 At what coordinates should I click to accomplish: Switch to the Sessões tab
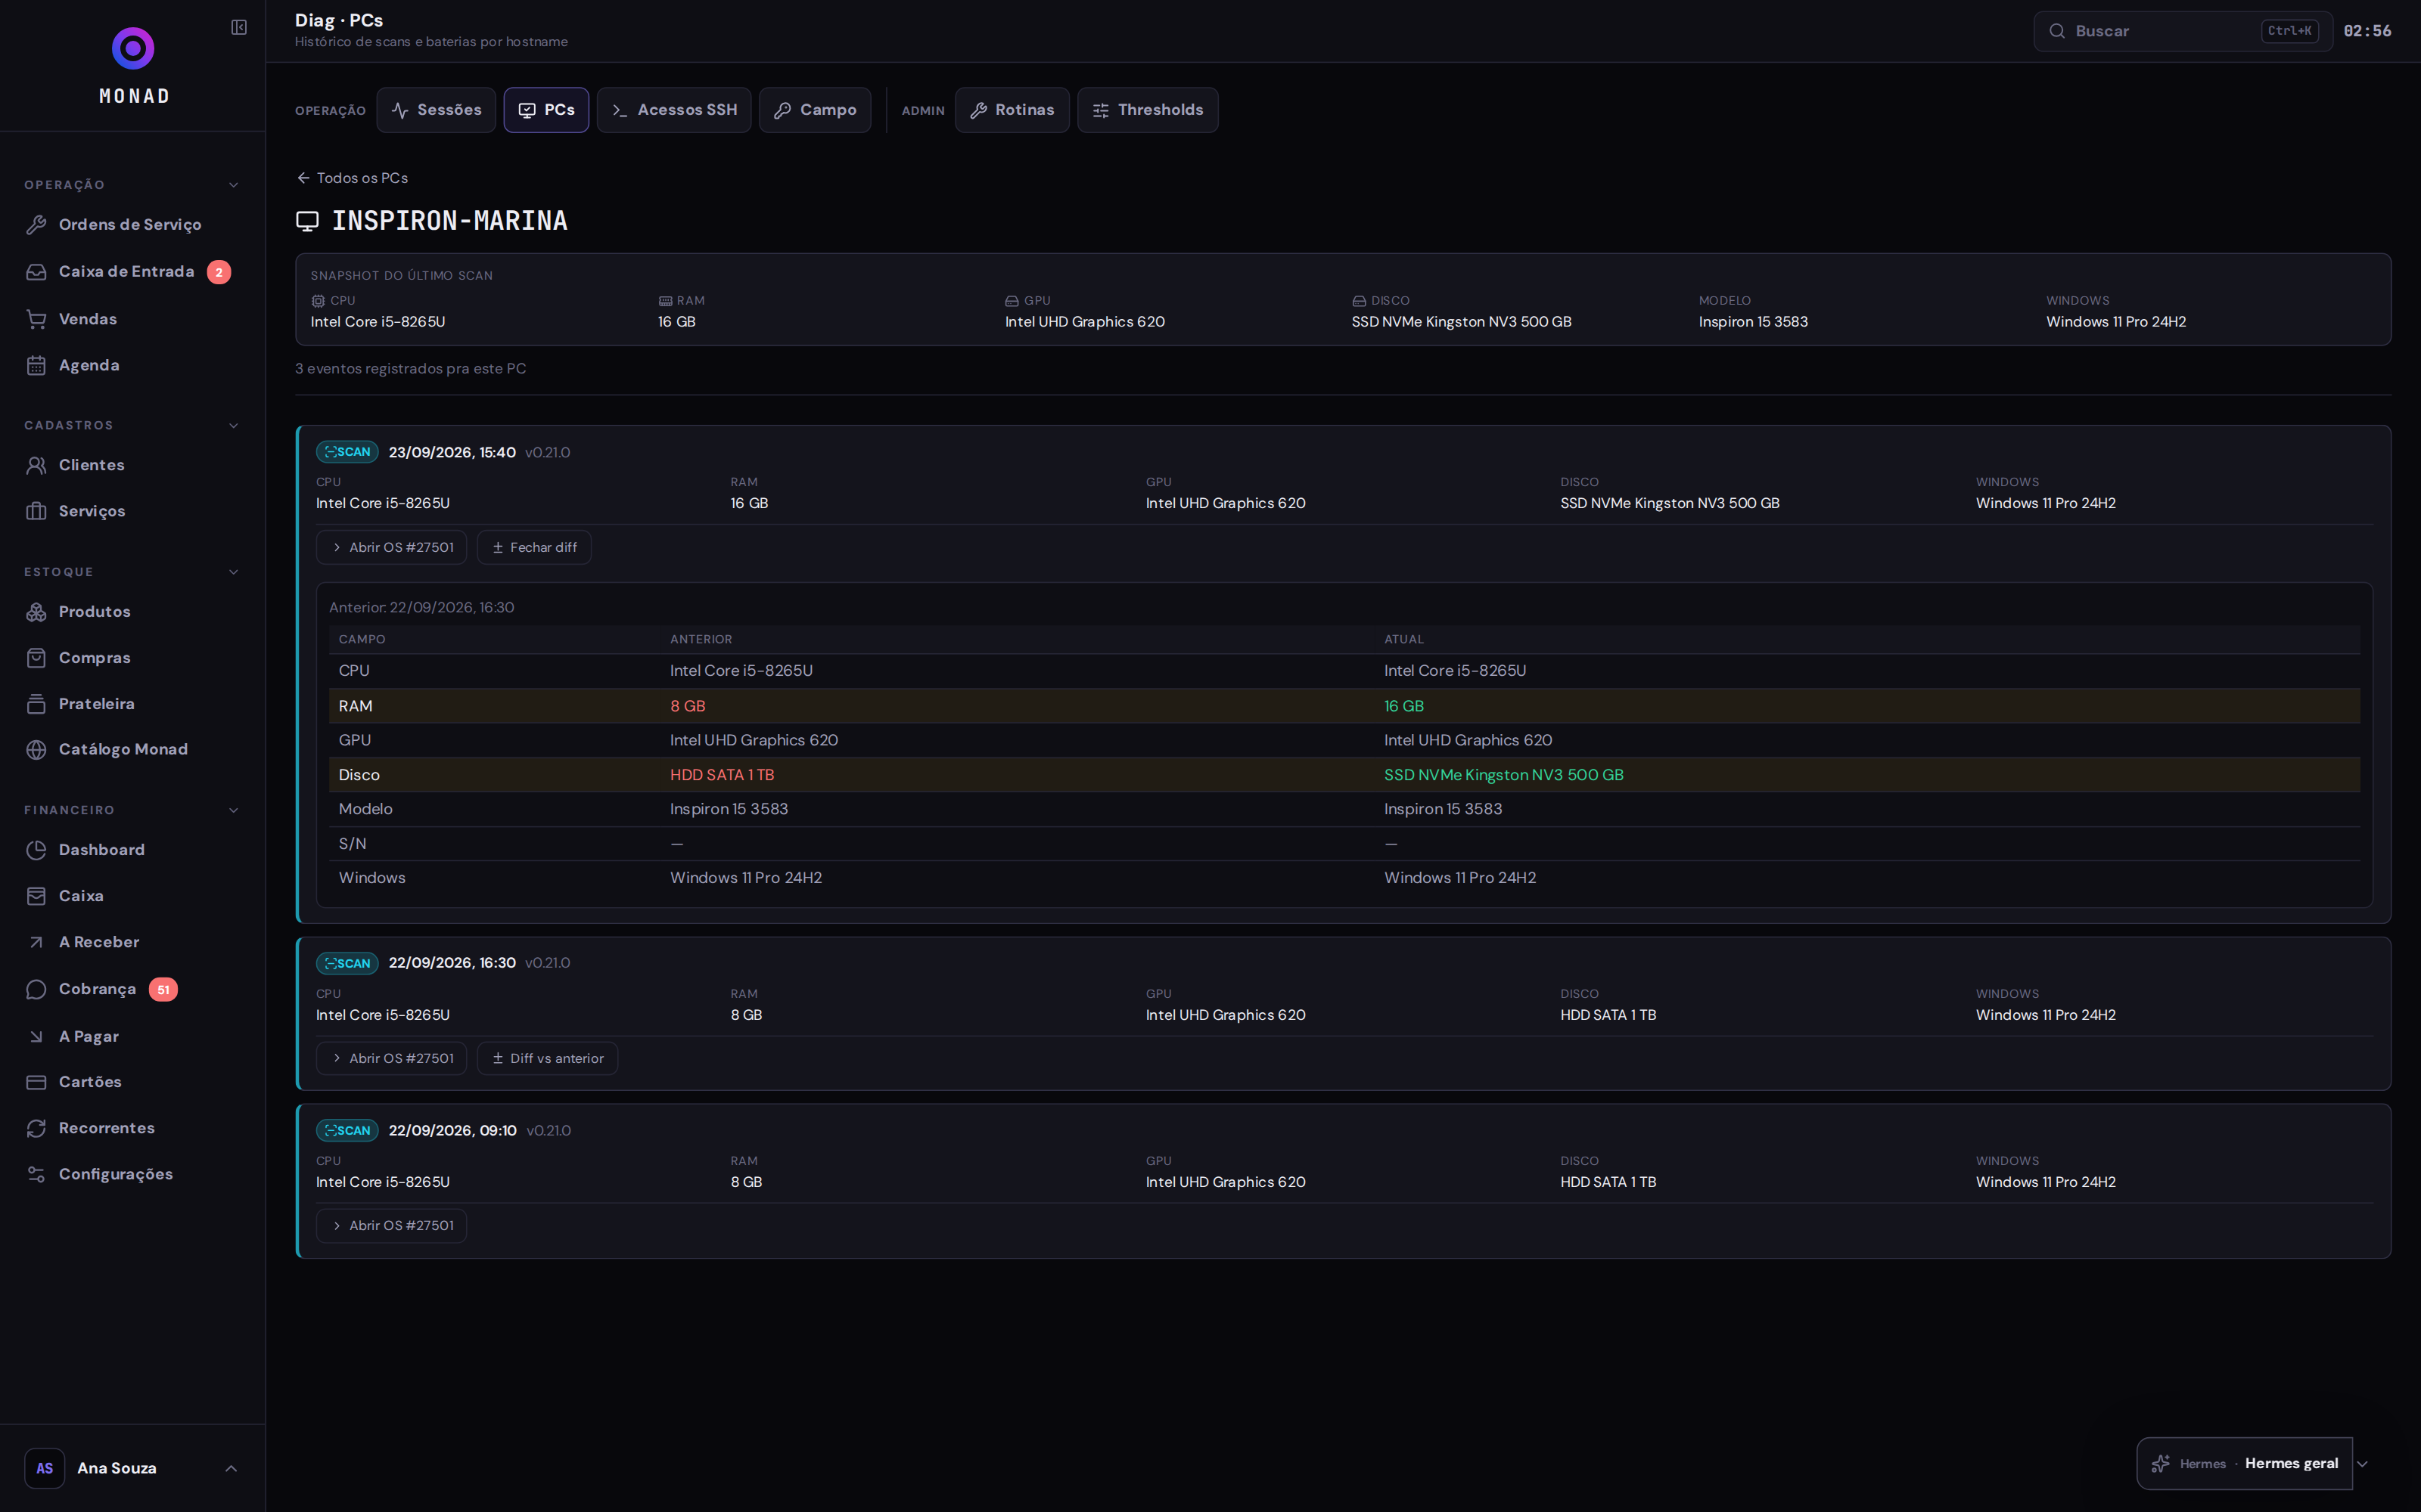pos(437,110)
